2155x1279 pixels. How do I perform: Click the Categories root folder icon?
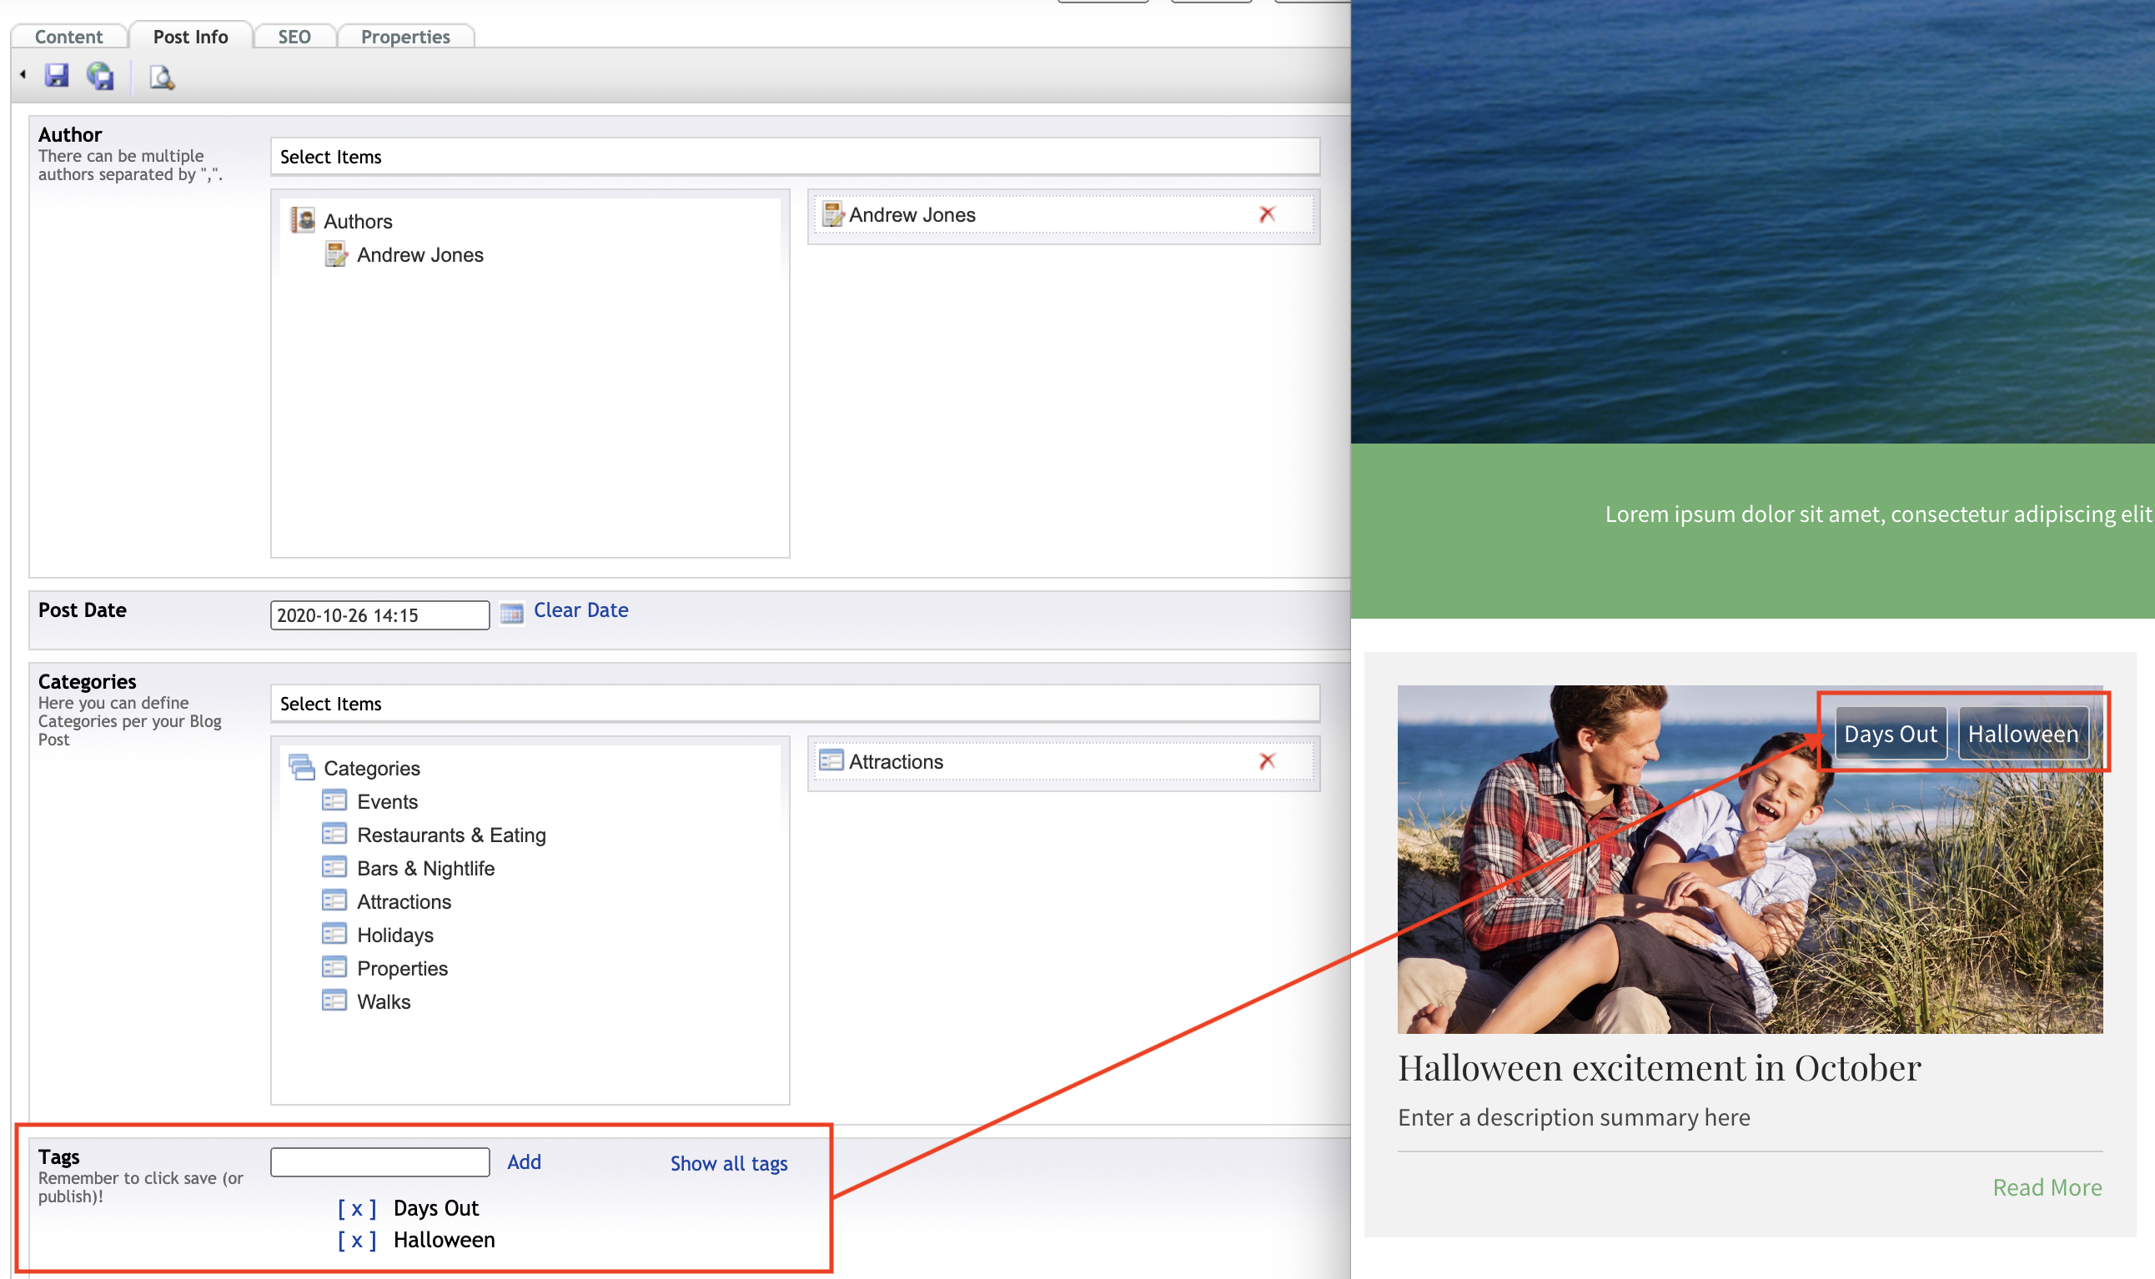302,767
